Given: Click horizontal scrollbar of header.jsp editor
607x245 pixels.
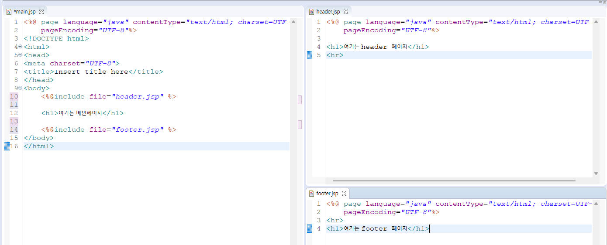Looking at the screenshot, I should [454, 180].
